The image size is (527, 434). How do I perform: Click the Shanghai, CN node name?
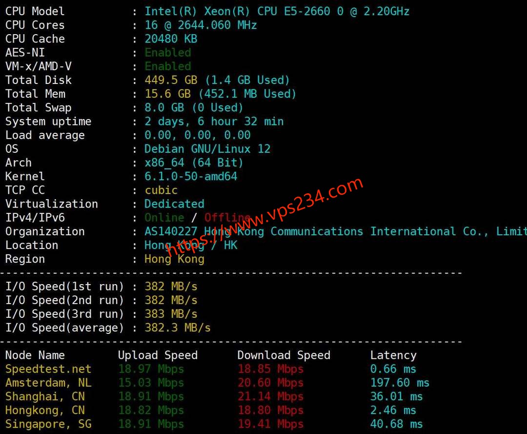click(x=45, y=396)
